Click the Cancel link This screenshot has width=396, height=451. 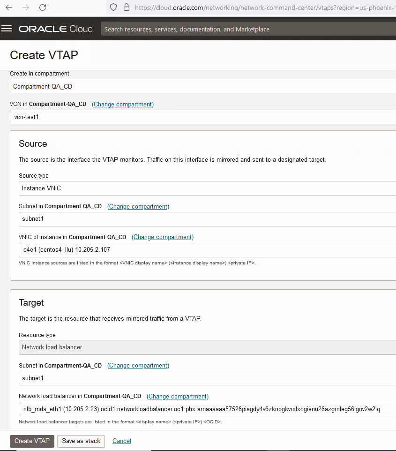click(122, 441)
